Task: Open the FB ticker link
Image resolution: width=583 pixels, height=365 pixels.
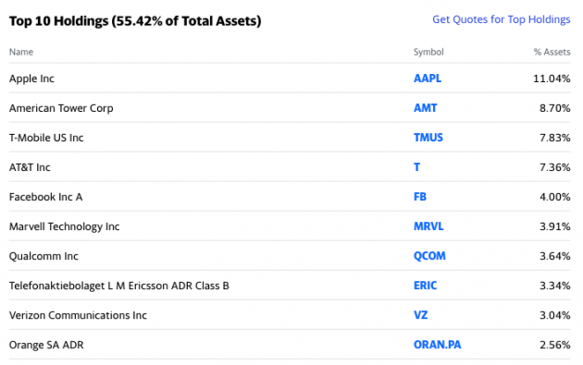Action: 420,197
